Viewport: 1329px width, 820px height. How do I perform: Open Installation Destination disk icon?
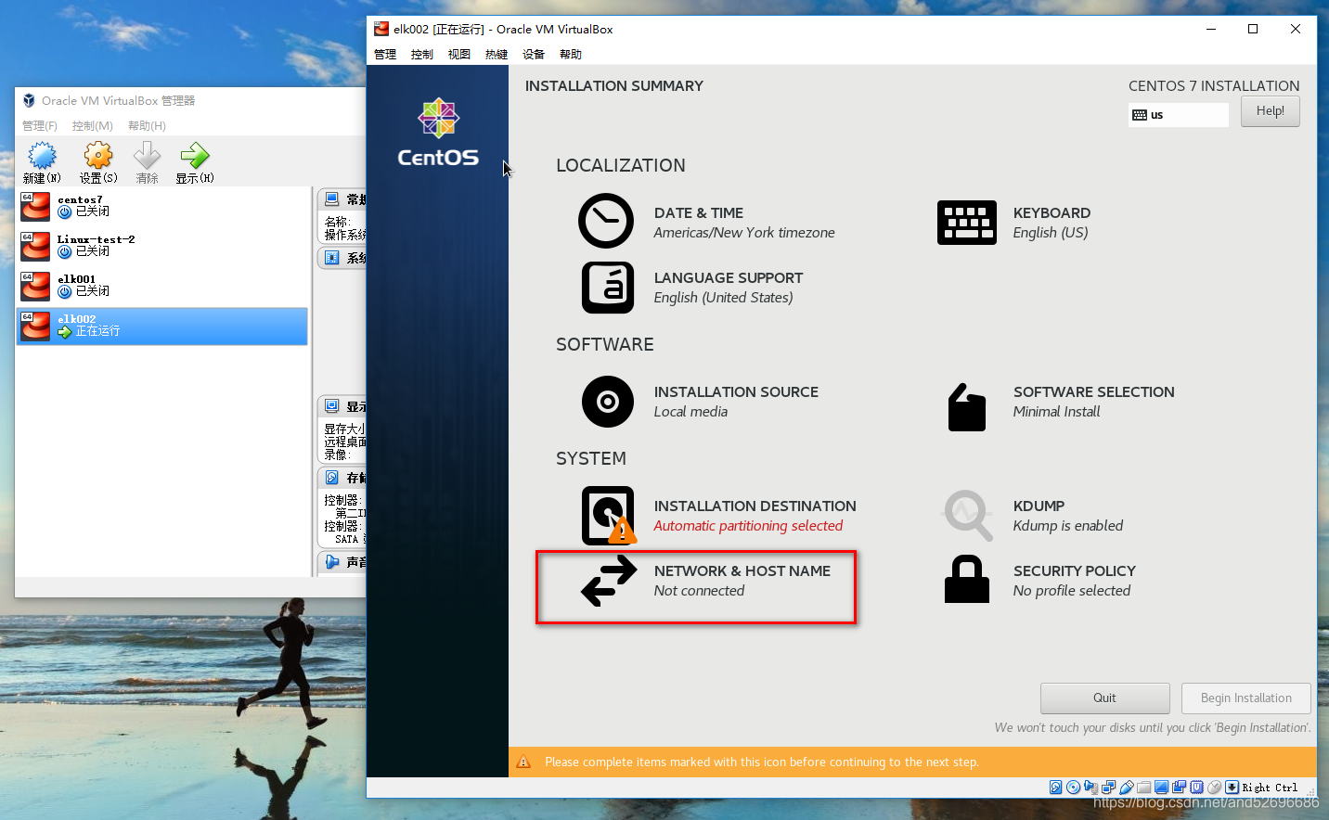[609, 515]
